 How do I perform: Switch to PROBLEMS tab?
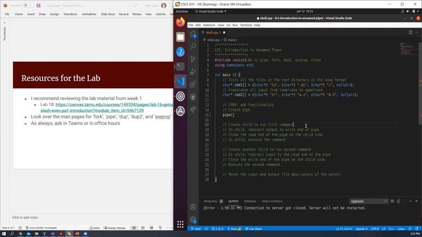(210, 201)
